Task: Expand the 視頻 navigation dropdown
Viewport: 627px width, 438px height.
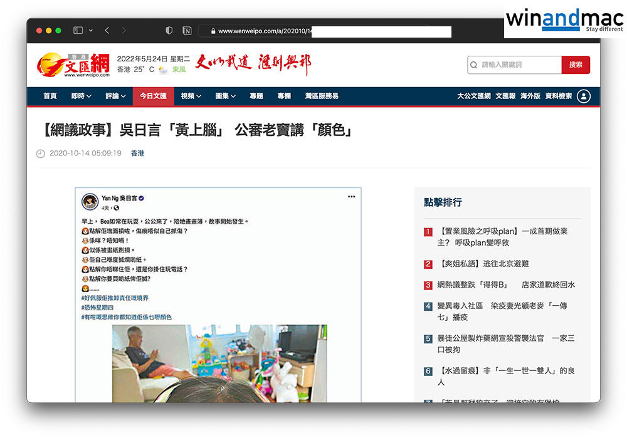Action: click(191, 96)
